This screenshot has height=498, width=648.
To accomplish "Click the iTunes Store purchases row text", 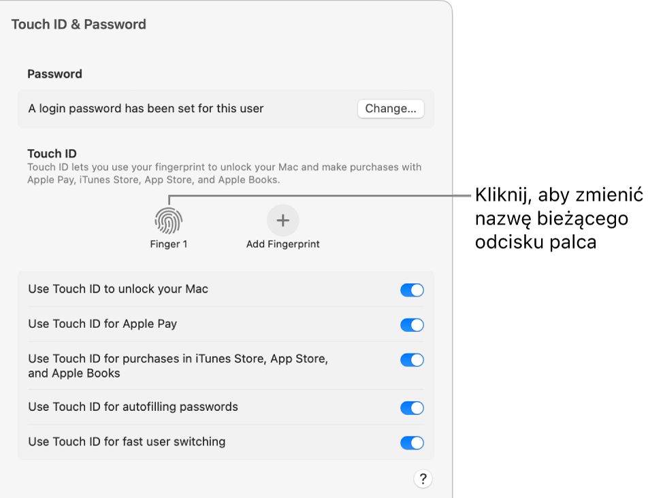I will [177, 360].
